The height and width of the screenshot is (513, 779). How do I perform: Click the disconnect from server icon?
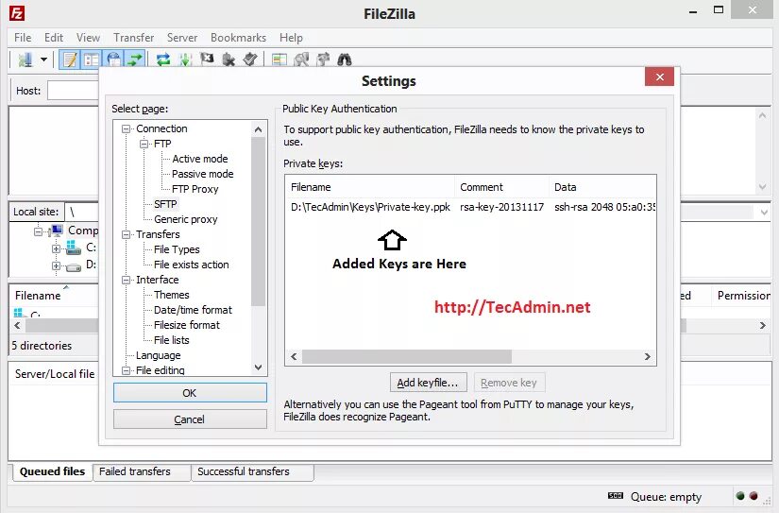click(229, 60)
